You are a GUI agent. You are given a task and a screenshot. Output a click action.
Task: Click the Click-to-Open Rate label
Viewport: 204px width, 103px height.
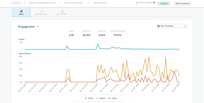[117, 31]
